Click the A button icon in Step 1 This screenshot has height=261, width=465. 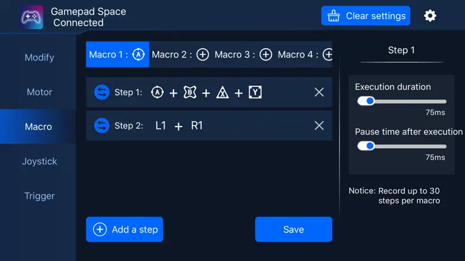pos(157,92)
